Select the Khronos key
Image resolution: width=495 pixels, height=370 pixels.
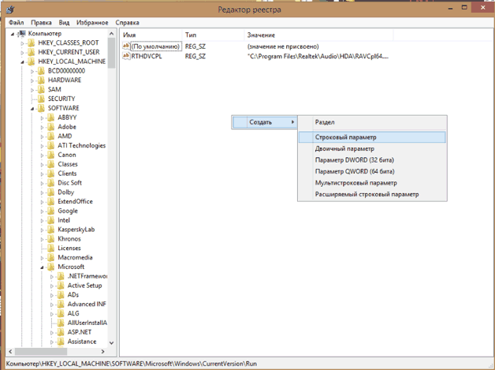pyautogui.click(x=69, y=238)
